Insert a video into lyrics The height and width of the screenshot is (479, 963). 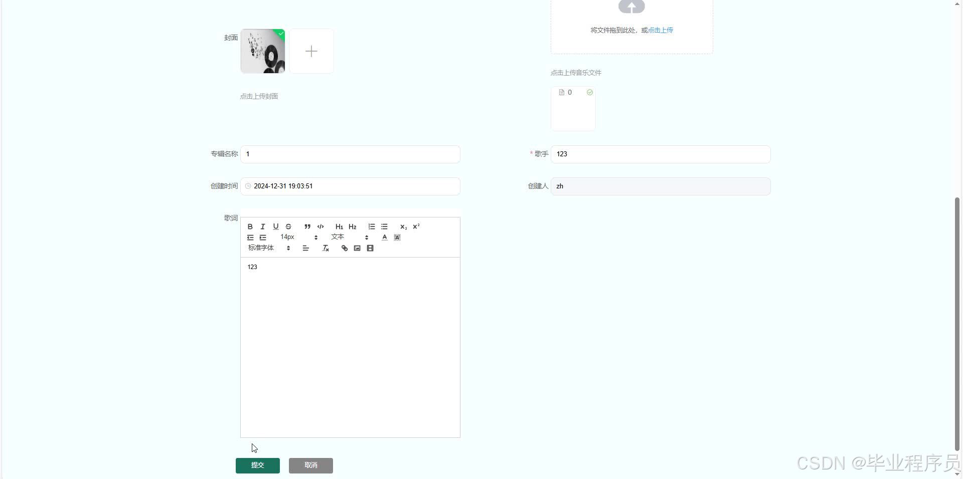(x=370, y=248)
